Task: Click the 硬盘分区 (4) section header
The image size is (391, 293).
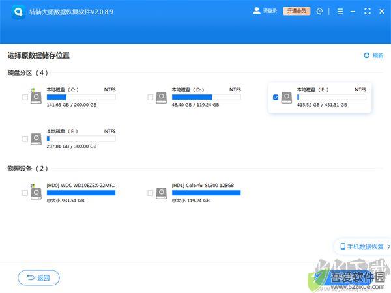Action: 27,73
